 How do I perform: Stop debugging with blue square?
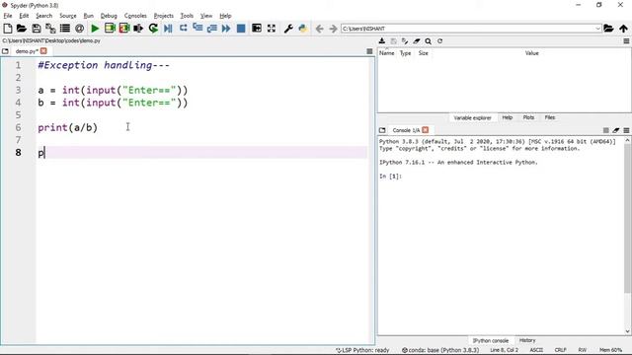(x=241, y=29)
